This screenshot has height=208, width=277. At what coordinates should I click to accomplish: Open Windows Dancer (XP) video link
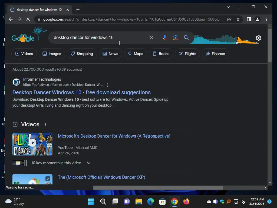click(101, 177)
